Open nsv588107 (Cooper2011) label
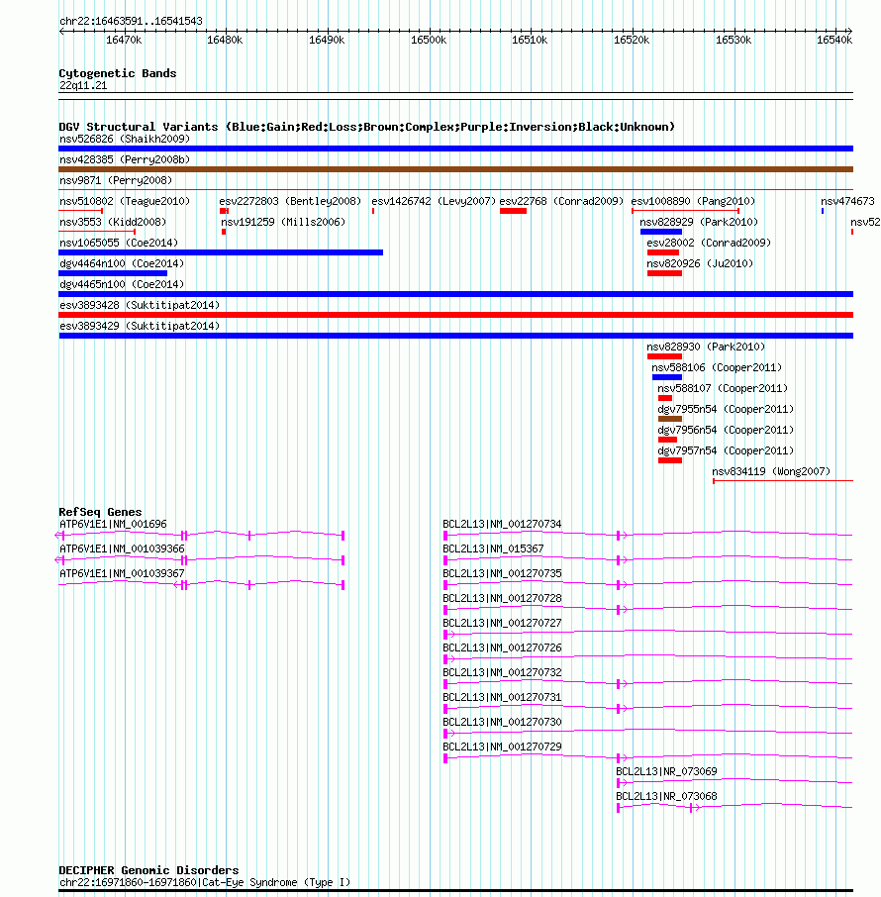This screenshot has width=881, height=897. [723, 388]
